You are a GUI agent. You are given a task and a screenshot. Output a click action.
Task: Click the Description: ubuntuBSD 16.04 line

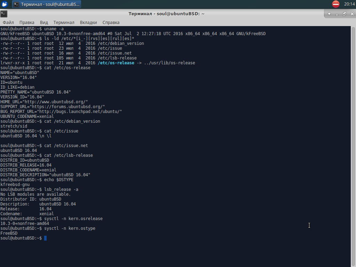click(38, 204)
